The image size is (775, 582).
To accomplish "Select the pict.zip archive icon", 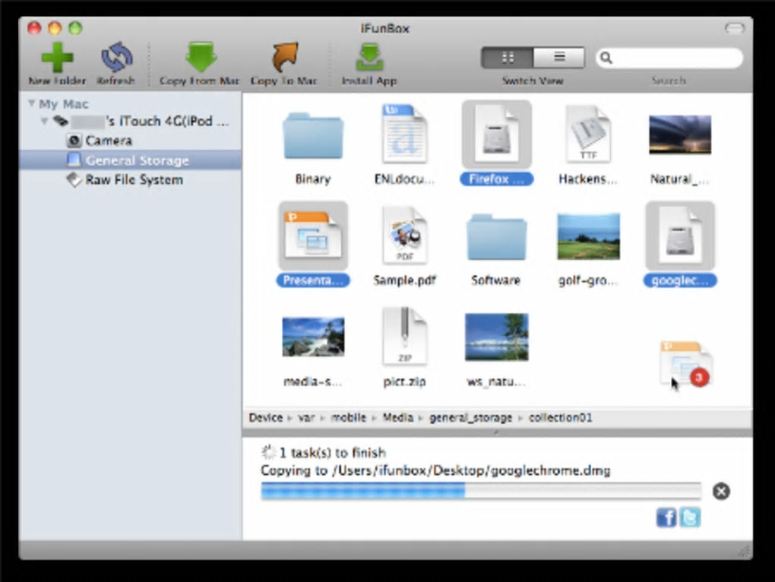I will pos(404,336).
